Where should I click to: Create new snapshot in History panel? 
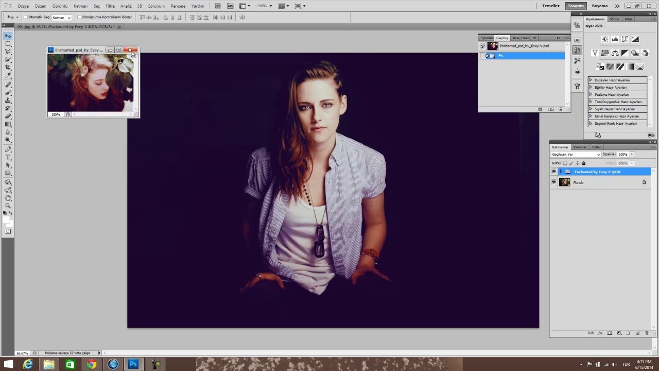551,109
